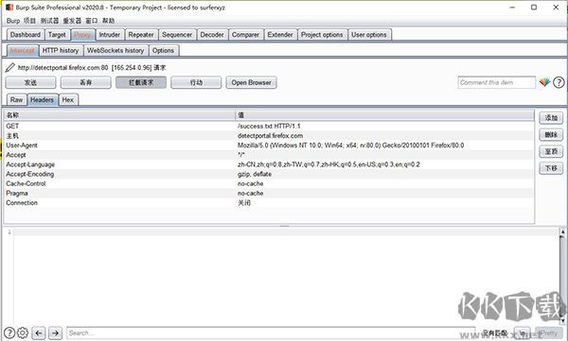
Task: Select the Cache-Control header row
Action: coord(269,183)
